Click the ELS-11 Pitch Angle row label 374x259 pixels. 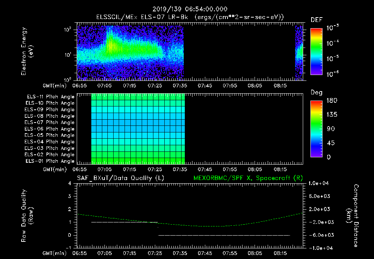click(x=50, y=97)
